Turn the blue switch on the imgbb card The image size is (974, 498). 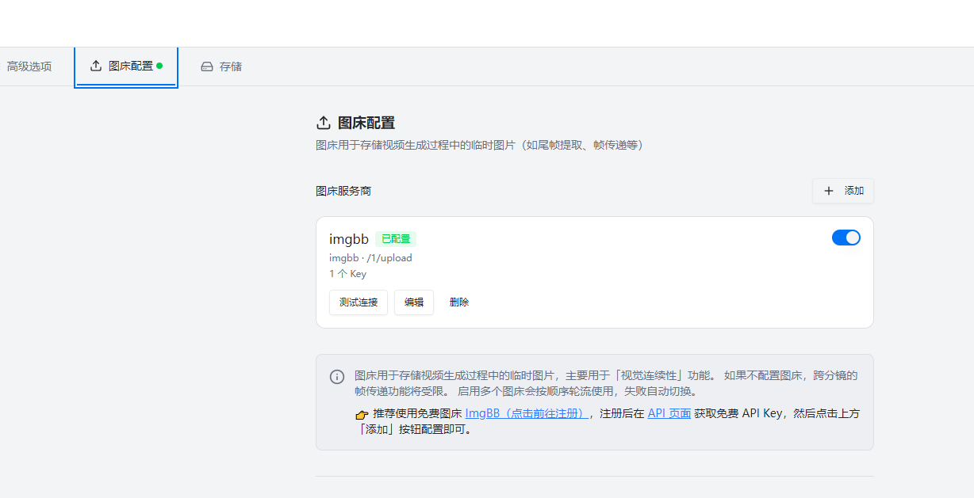coord(846,237)
